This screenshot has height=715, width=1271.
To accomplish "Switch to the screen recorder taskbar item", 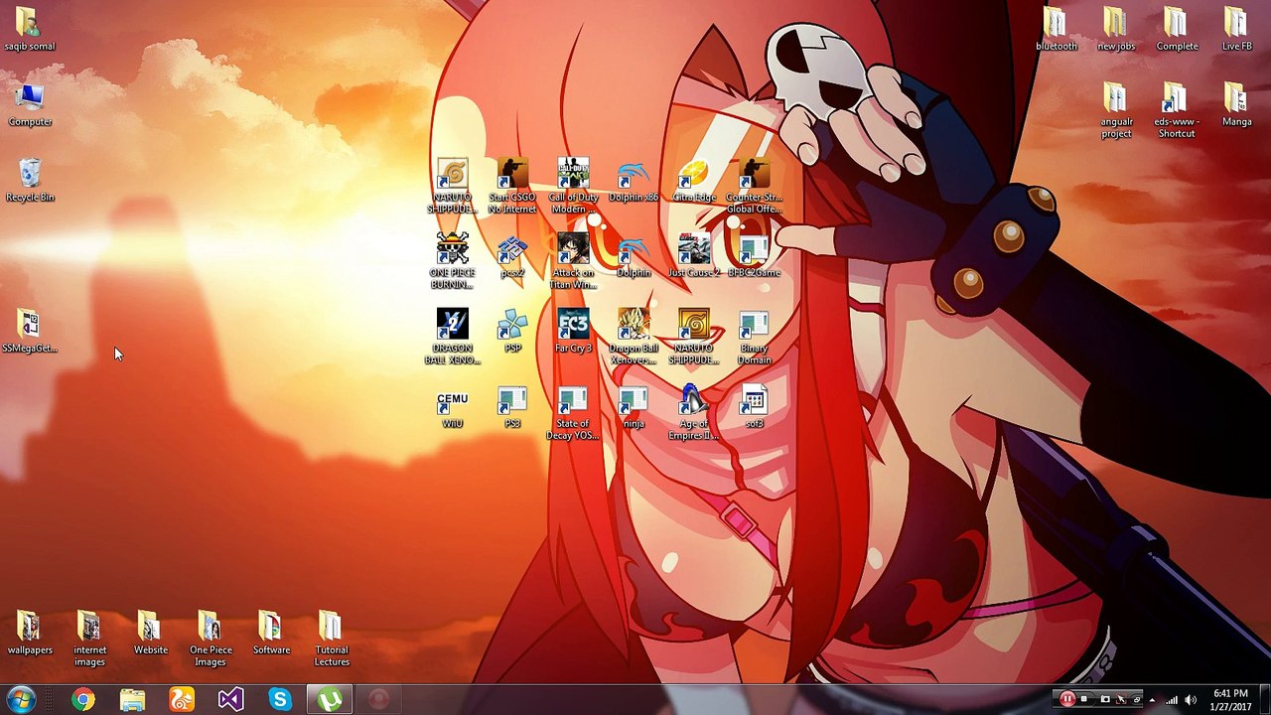I will [x=378, y=700].
